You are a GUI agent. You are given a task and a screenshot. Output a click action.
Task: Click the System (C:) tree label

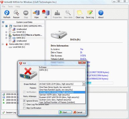click(27, 35)
